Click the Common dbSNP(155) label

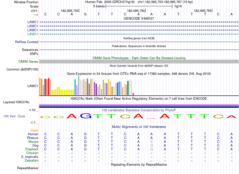click(22, 69)
